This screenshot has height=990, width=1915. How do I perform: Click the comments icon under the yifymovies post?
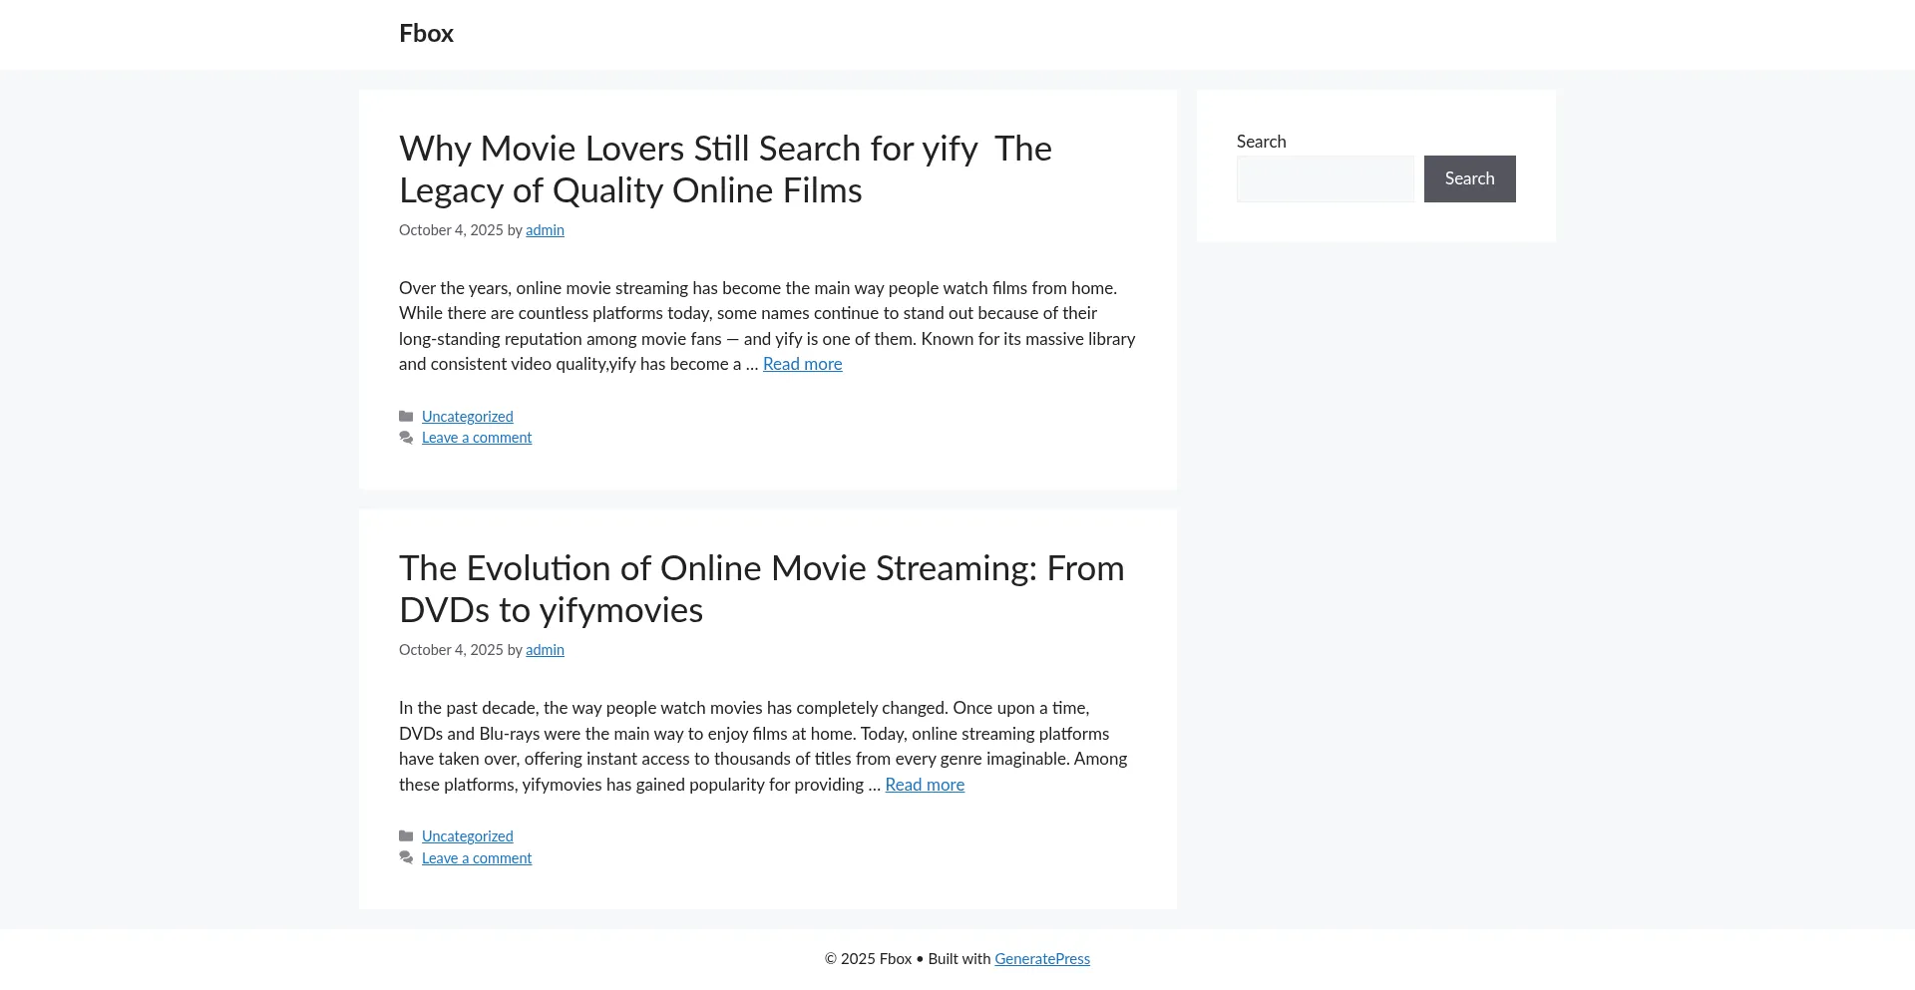pyautogui.click(x=406, y=858)
